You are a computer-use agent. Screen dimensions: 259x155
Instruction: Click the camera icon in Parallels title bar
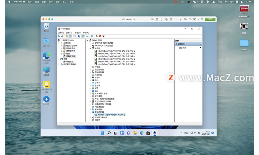pos(190,19)
